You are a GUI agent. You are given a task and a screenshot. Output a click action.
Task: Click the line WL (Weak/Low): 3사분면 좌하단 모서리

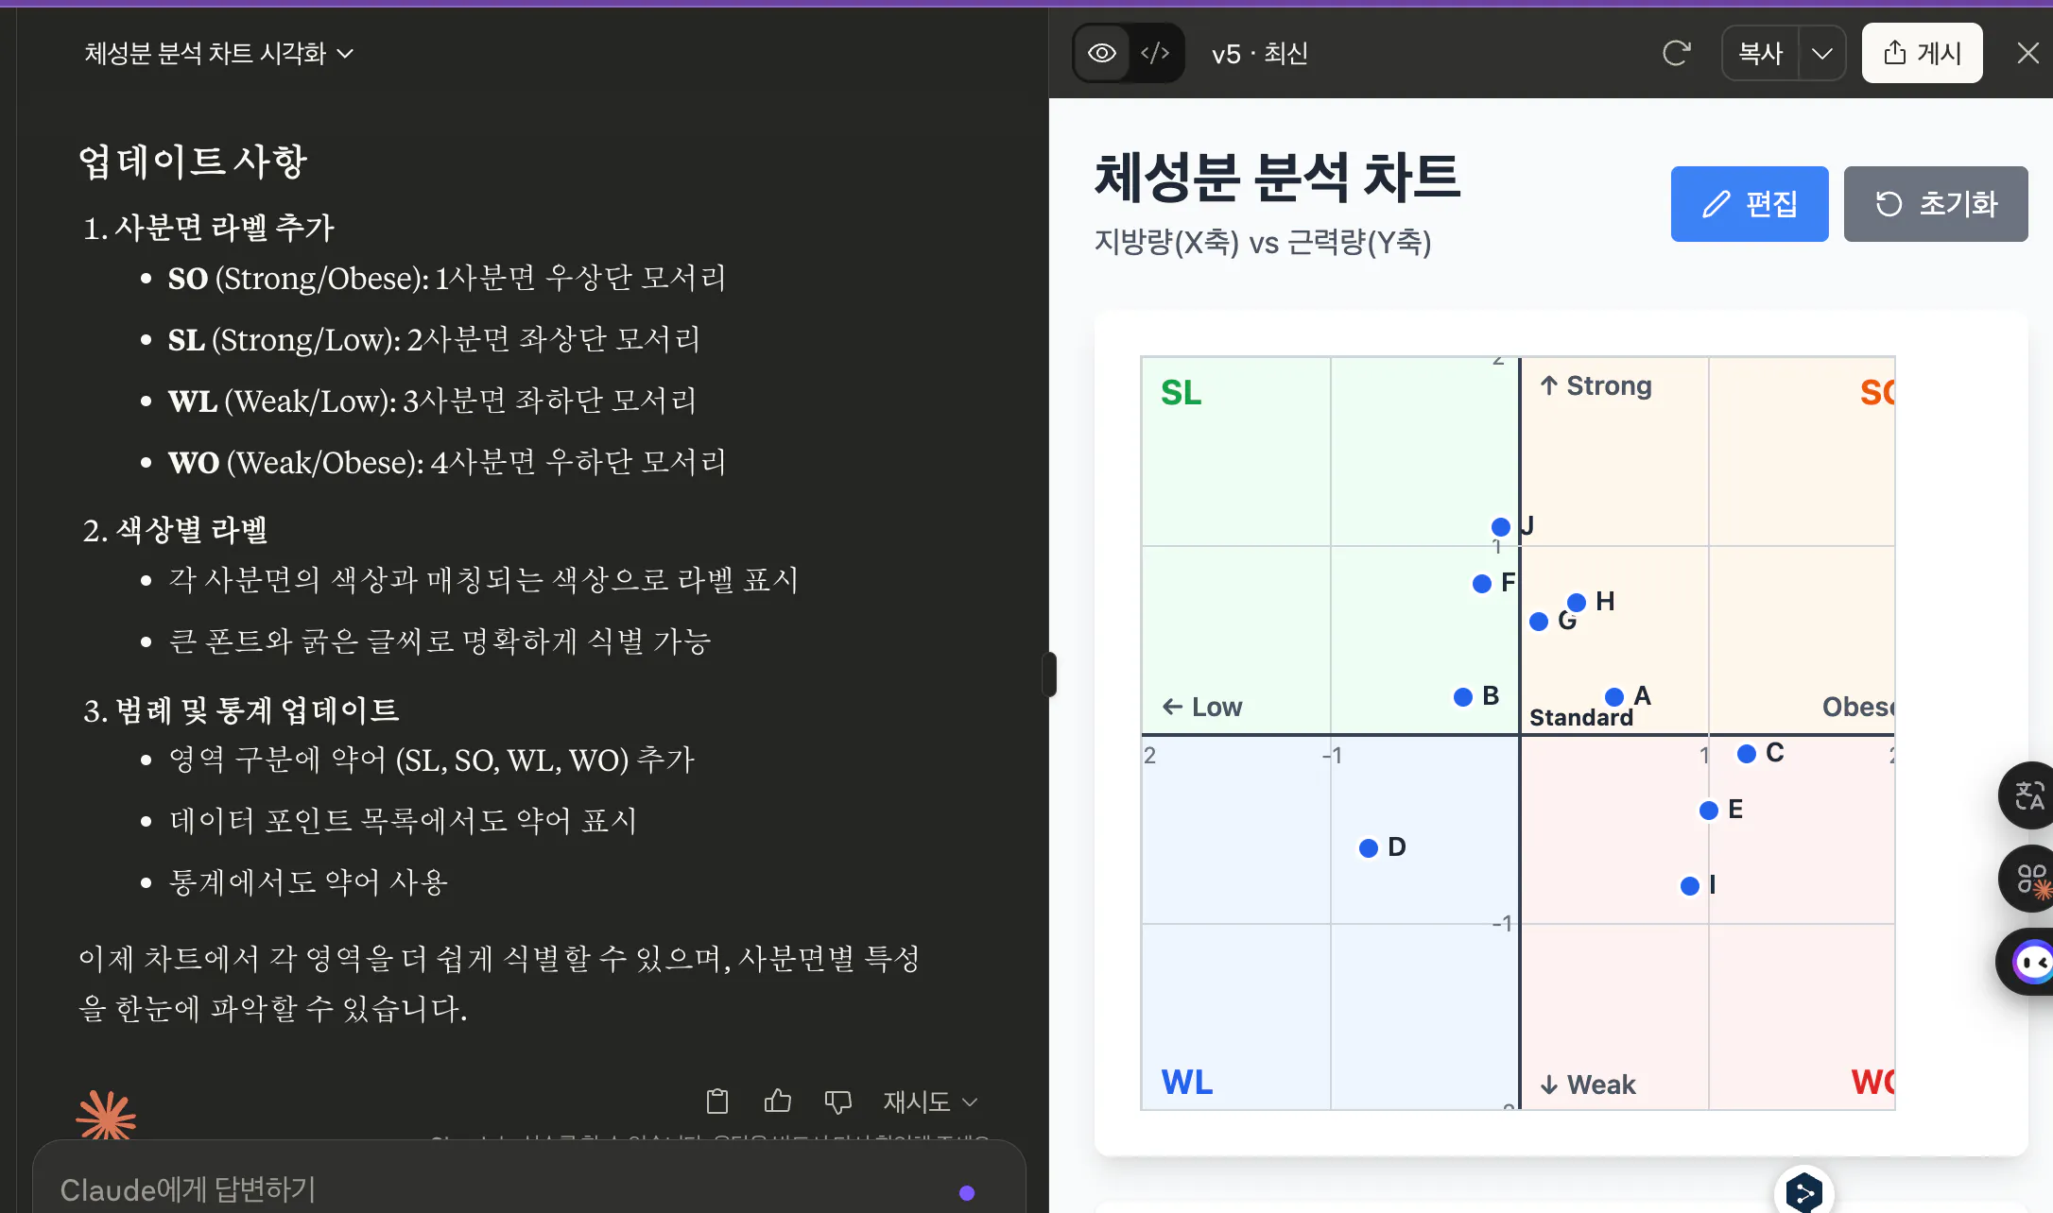coord(432,401)
